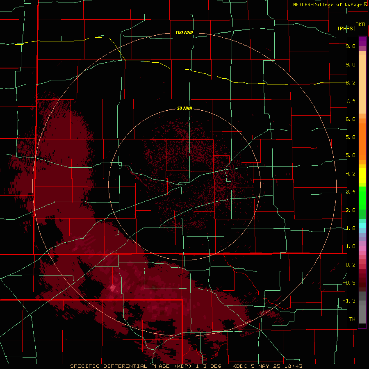The image size is (369, 369).
Task: Click the 100 NMI range ring label
Action: (184, 32)
